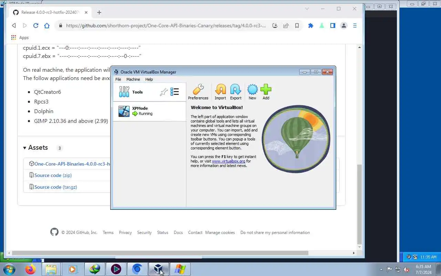Follow the www.virtualbox.org link
Screen dimensions: 441x276
(x=228, y=161)
